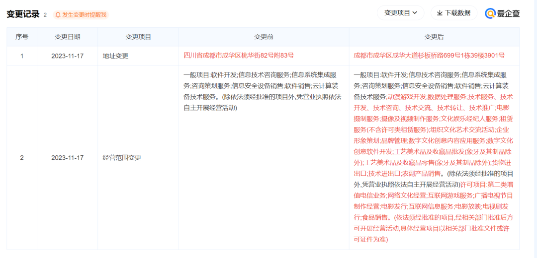This screenshot has width=537, height=258.
Task: Click the 变更日期 column header
Action: tap(68, 37)
